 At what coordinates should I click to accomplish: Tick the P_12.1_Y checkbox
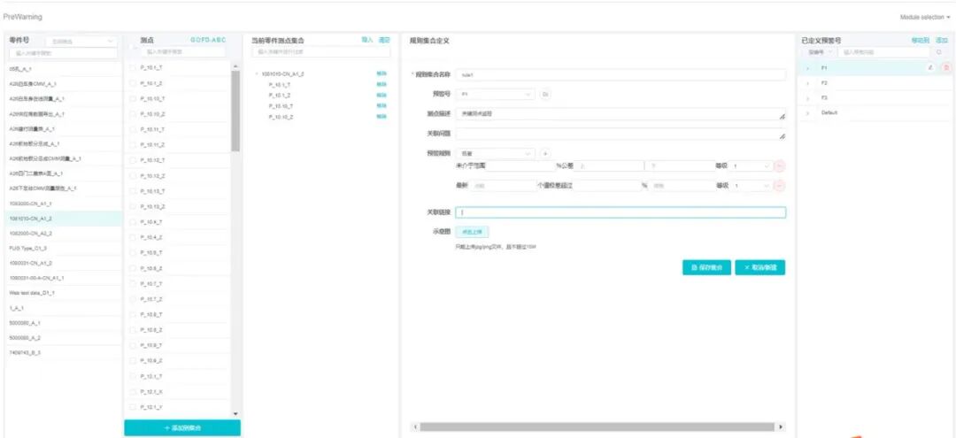[x=132, y=406]
